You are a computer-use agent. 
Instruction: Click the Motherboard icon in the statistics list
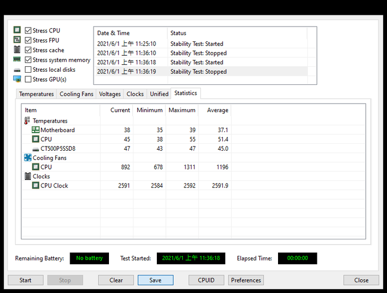click(x=36, y=130)
